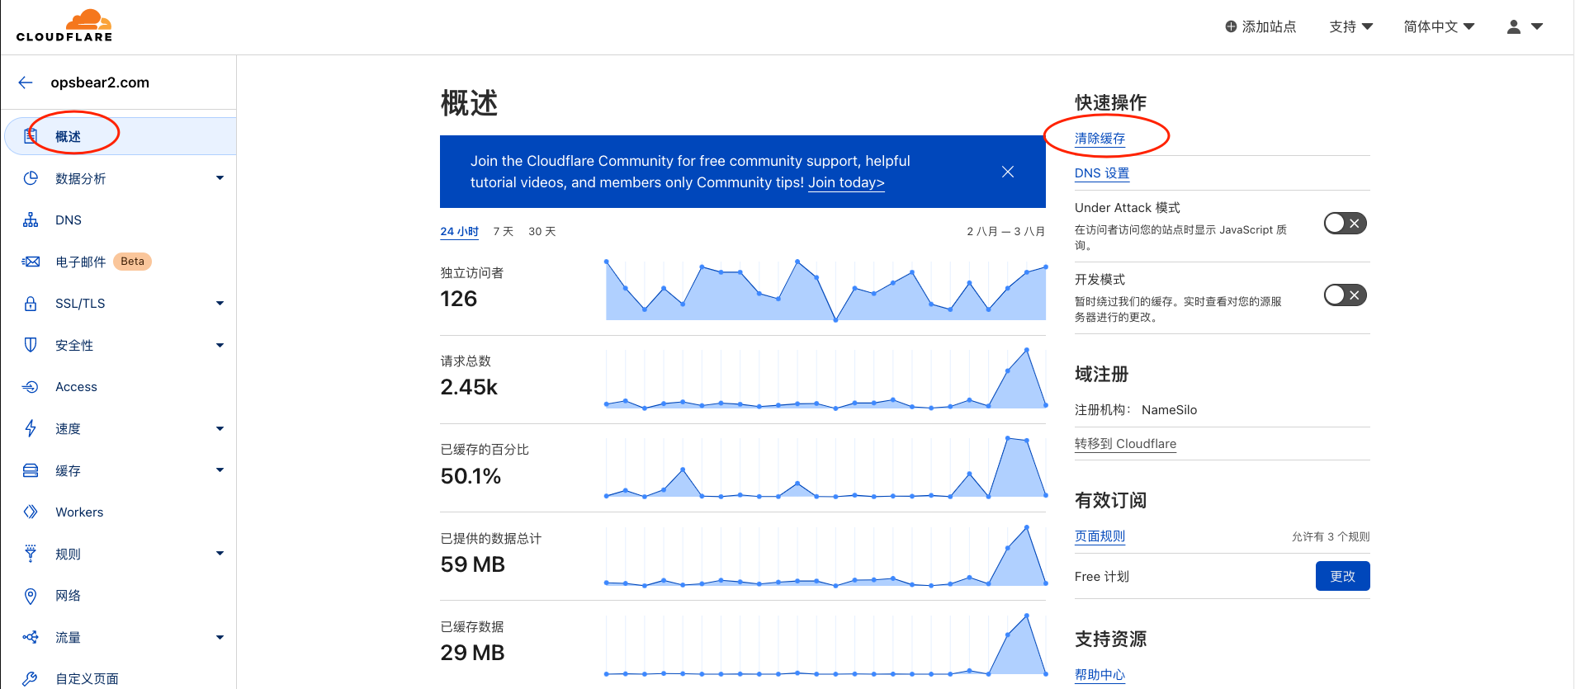Expand the 缓存 sidebar section arrow
The height and width of the screenshot is (689, 1575).
tap(220, 470)
